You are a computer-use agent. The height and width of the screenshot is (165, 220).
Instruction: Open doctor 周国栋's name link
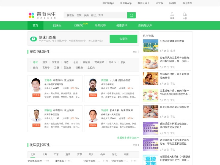pyautogui.click(x=105, y=80)
